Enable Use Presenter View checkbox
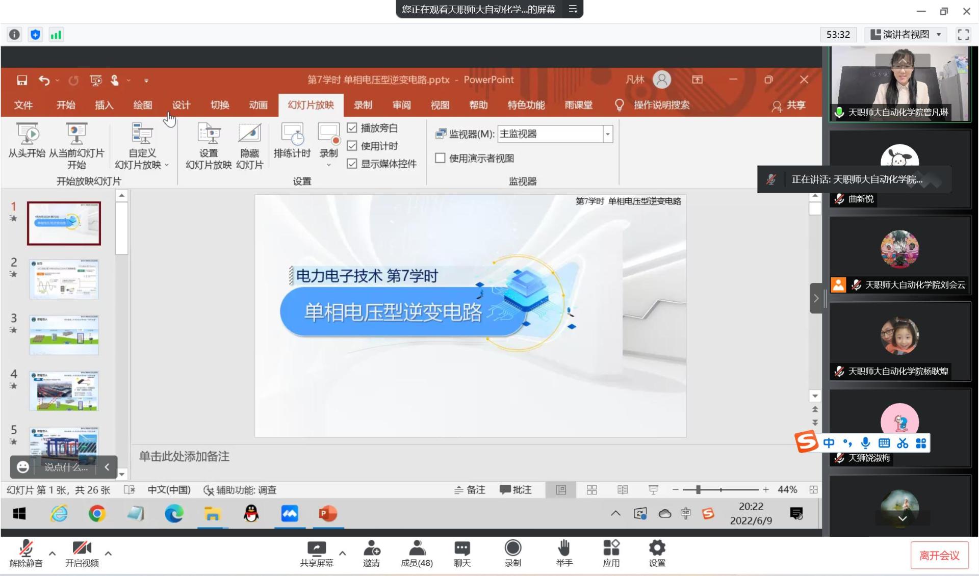 (440, 158)
